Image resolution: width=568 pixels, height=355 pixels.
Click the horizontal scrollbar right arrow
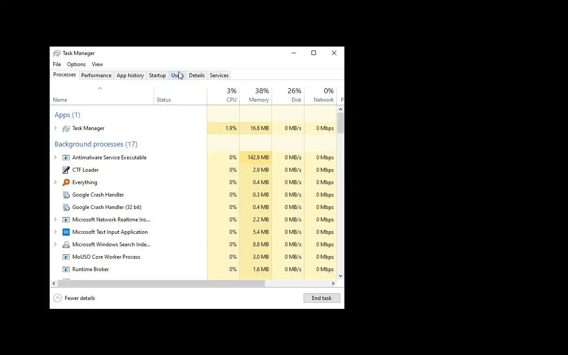333,283
